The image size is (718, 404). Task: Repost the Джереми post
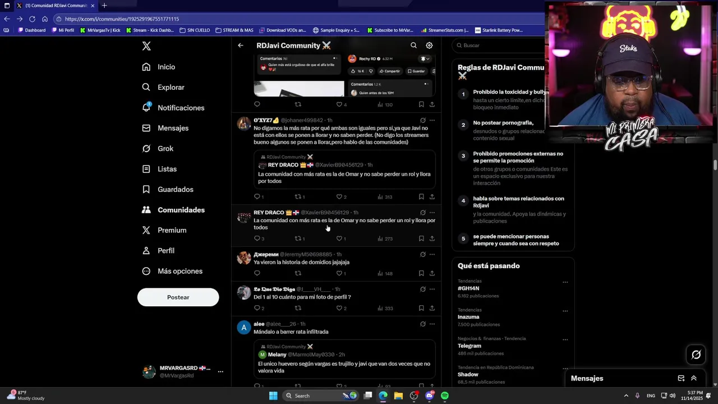tap(298, 273)
